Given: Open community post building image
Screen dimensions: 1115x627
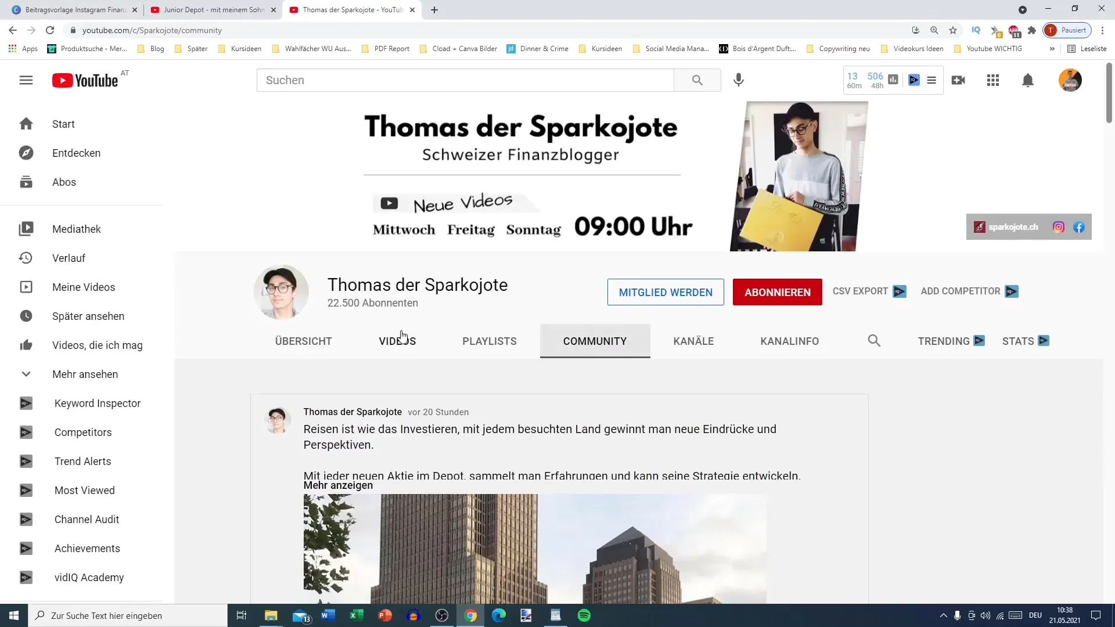Looking at the screenshot, I should [535, 549].
